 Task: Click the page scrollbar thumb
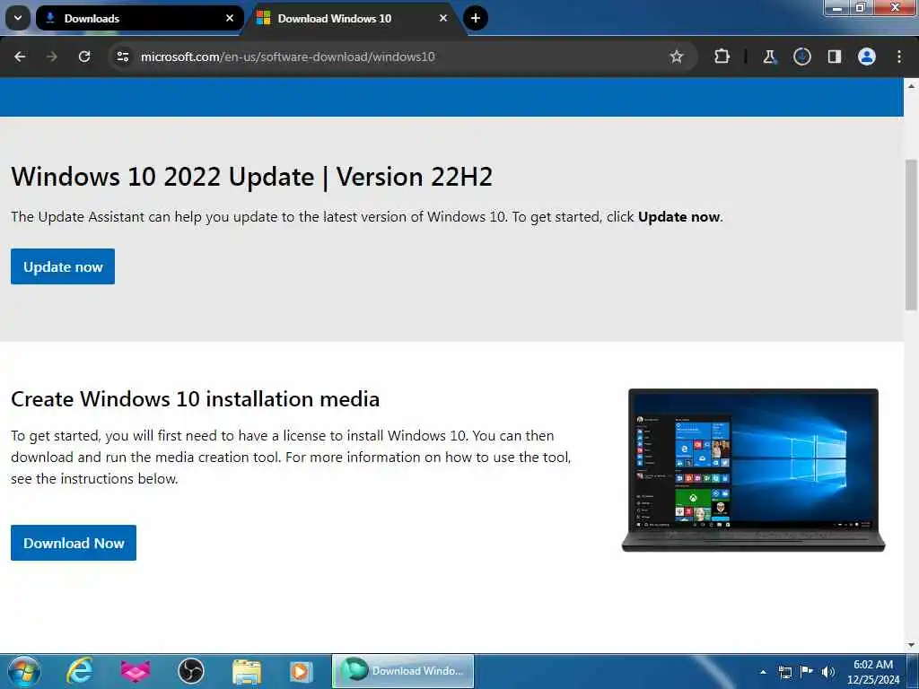(x=912, y=236)
